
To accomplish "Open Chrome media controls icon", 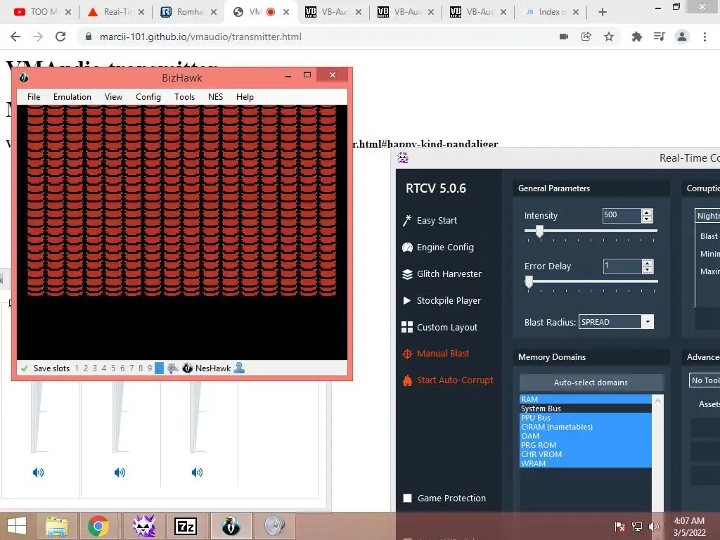I will pyautogui.click(x=660, y=37).
